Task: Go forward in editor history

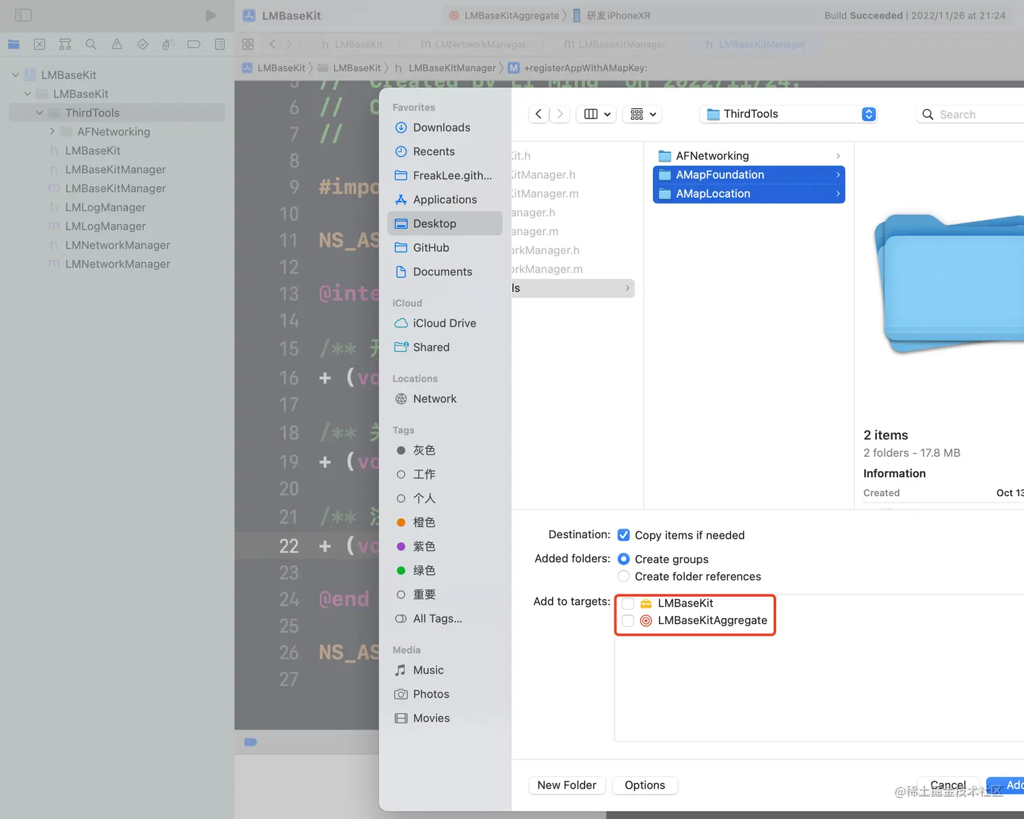Action: point(289,44)
